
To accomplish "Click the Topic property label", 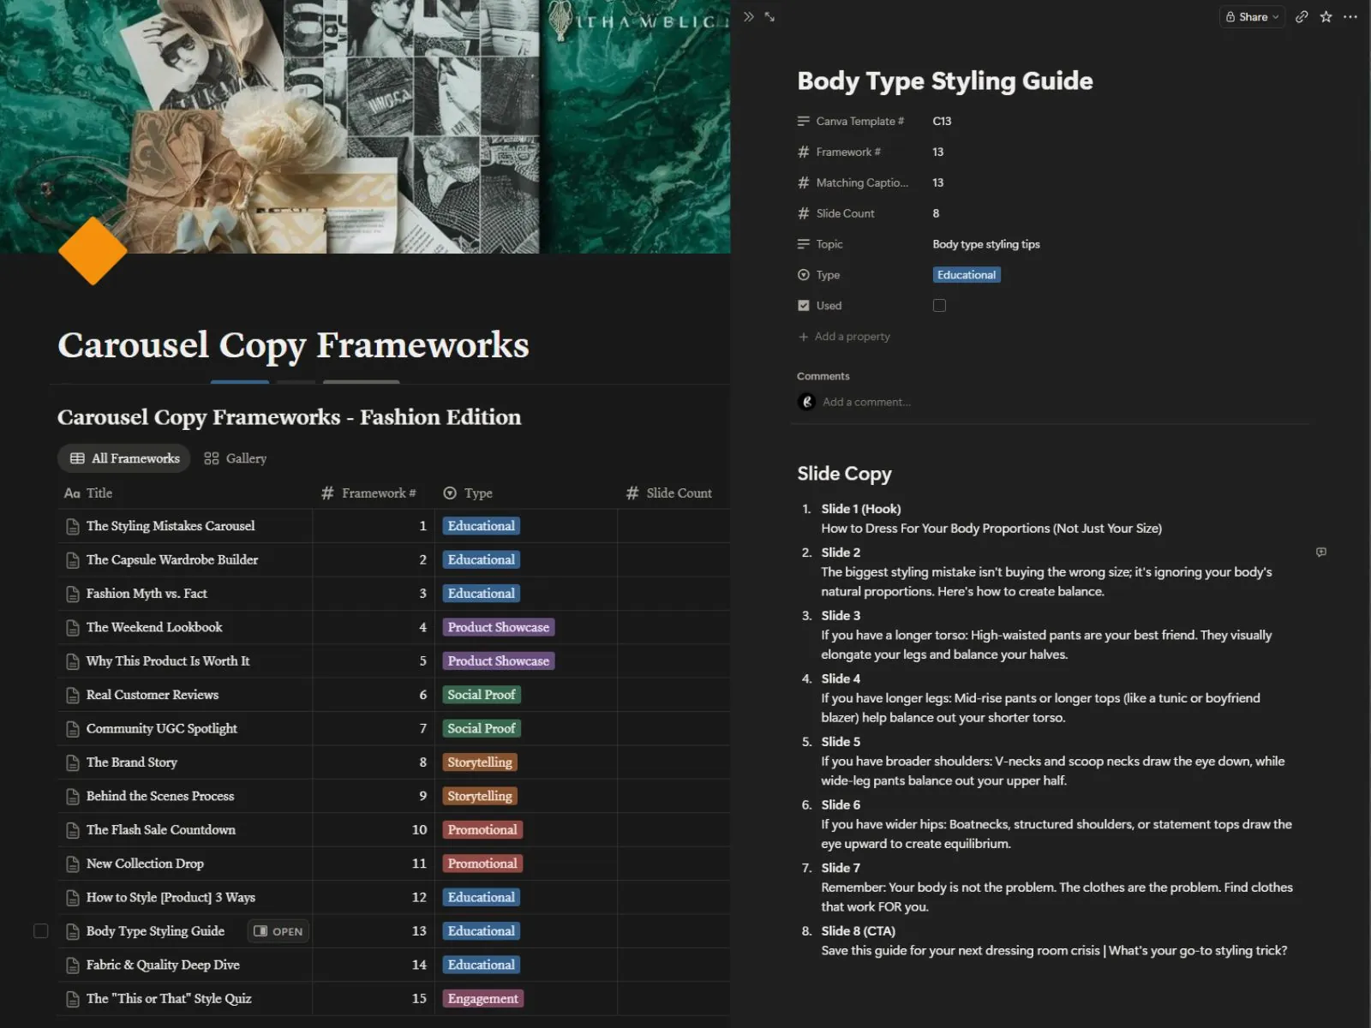I will click(x=829, y=245).
